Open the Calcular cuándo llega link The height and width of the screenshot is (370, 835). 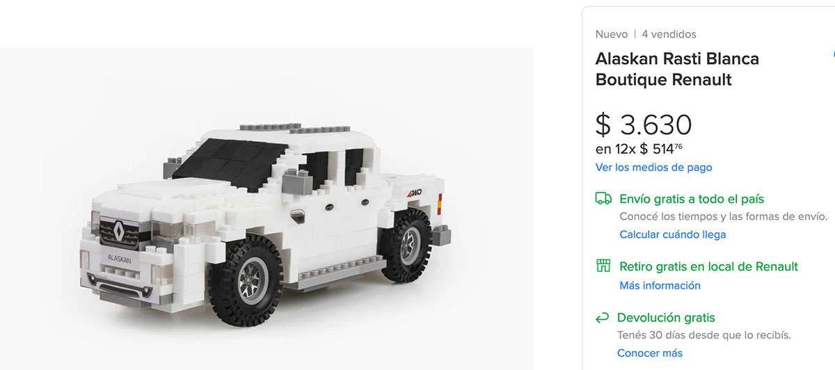[x=673, y=234]
